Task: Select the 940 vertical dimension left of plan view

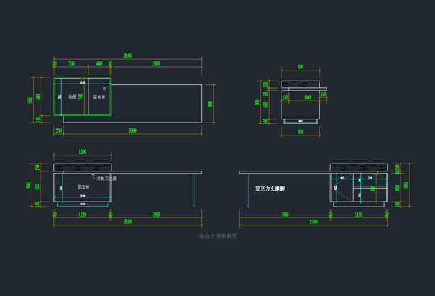Action: [30, 100]
